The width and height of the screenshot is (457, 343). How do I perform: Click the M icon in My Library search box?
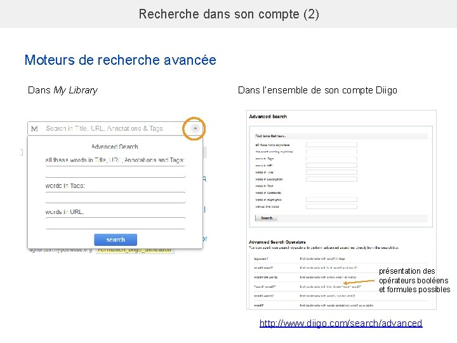[x=34, y=128]
